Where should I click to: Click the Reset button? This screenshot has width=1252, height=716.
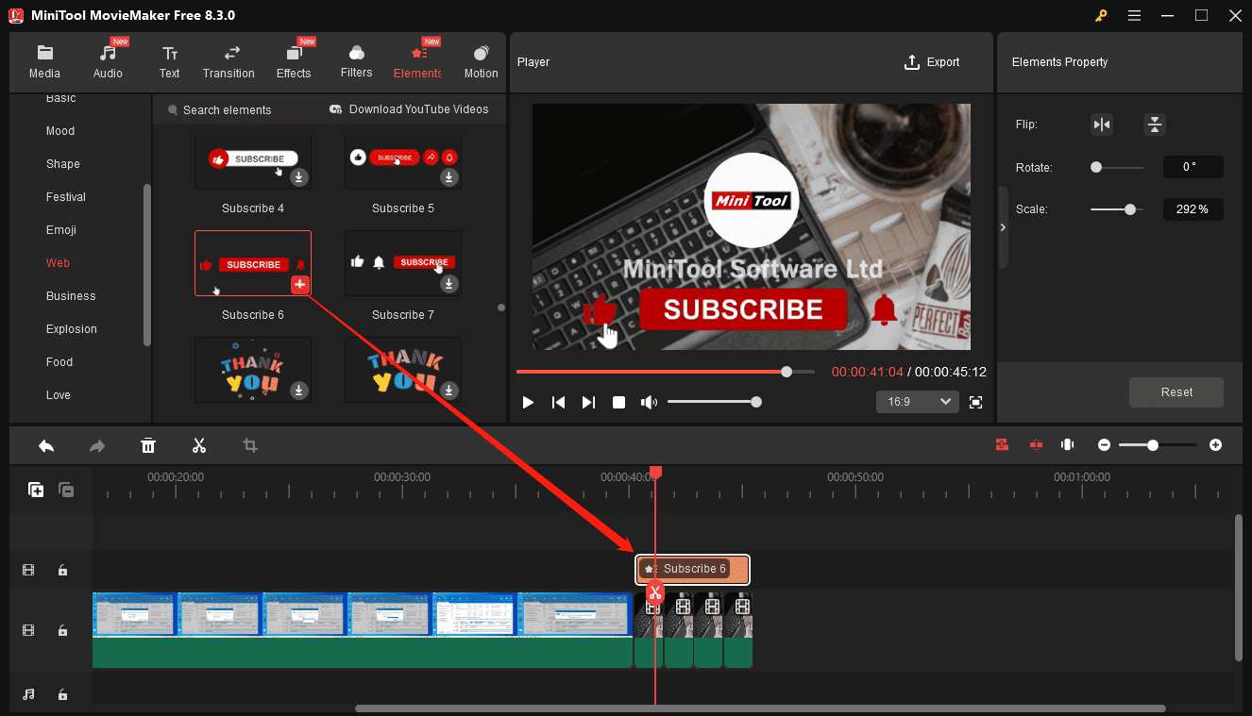[x=1176, y=392]
